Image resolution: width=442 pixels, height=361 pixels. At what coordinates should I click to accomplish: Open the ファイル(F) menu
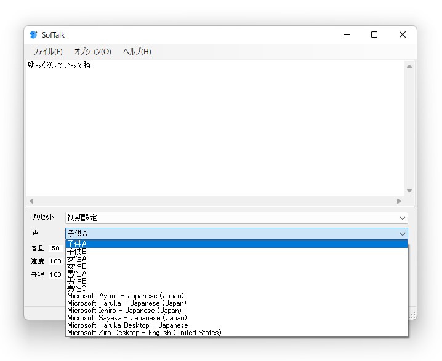(47, 52)
